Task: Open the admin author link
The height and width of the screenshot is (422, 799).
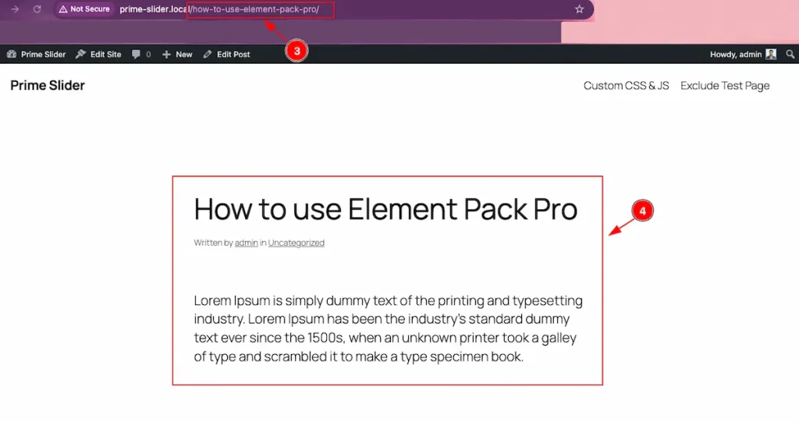Action: [x=246, y=243]
